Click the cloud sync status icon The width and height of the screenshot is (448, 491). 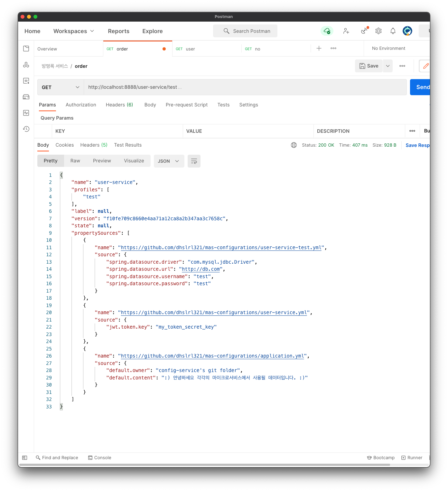327,31
